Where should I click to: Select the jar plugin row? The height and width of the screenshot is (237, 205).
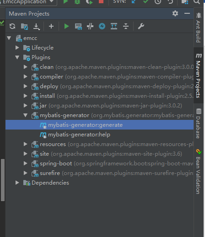point(99,106)
